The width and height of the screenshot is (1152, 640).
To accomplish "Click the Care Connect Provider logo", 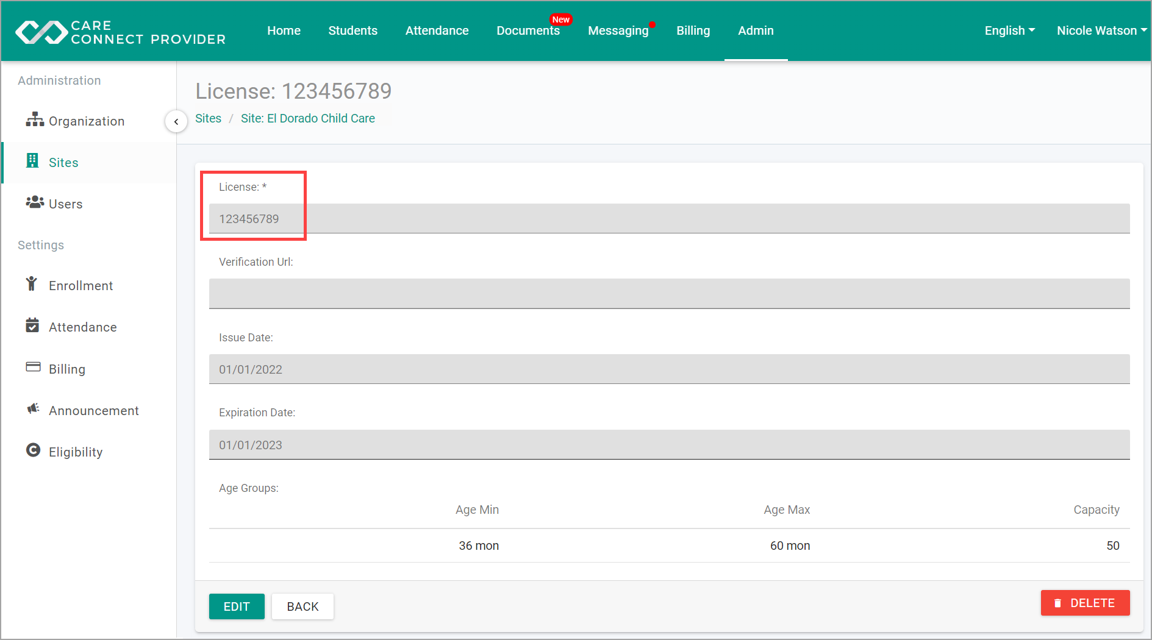I will (x=120, y=32).
